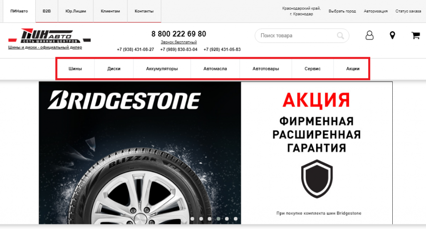Open the Акции menu item
The width and height of the screenshot is (426, 229).
pyautogui.click(x=353, y=69)
